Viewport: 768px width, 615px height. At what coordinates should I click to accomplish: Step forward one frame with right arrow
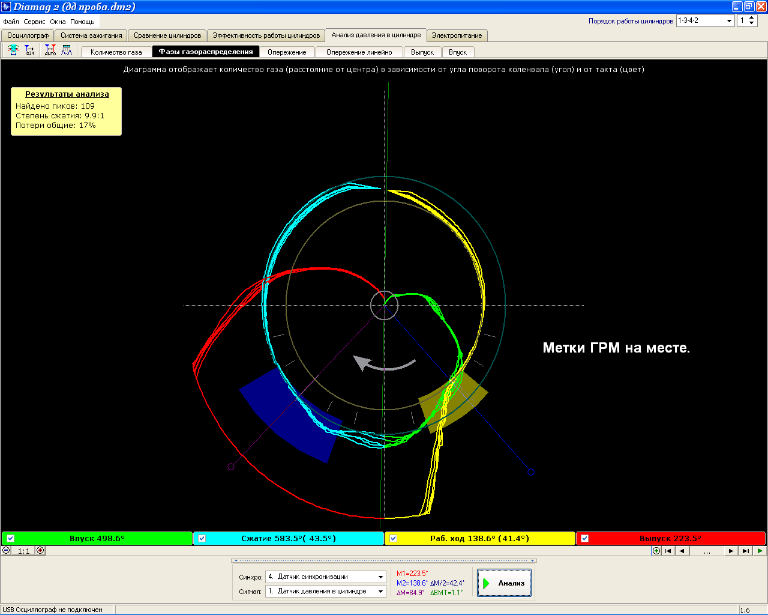pyautogui.click(x=731, y=551)
